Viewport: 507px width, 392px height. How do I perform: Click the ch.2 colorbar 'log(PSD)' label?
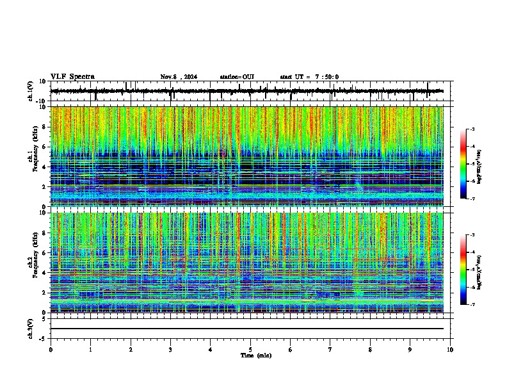(479, 272)
